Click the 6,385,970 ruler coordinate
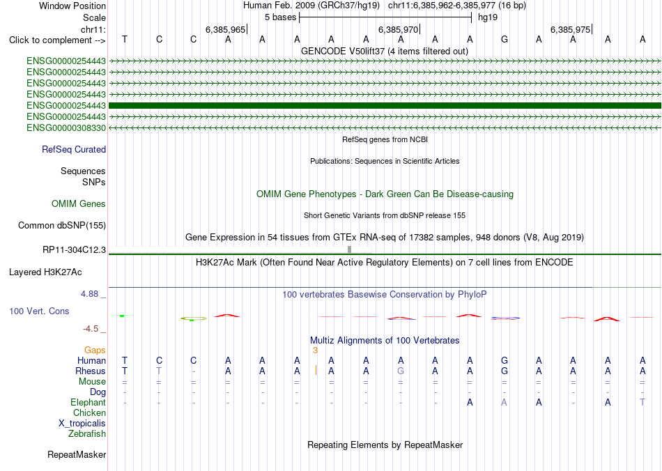The width and height of the screenshot is (662, 471). (398, 29)
